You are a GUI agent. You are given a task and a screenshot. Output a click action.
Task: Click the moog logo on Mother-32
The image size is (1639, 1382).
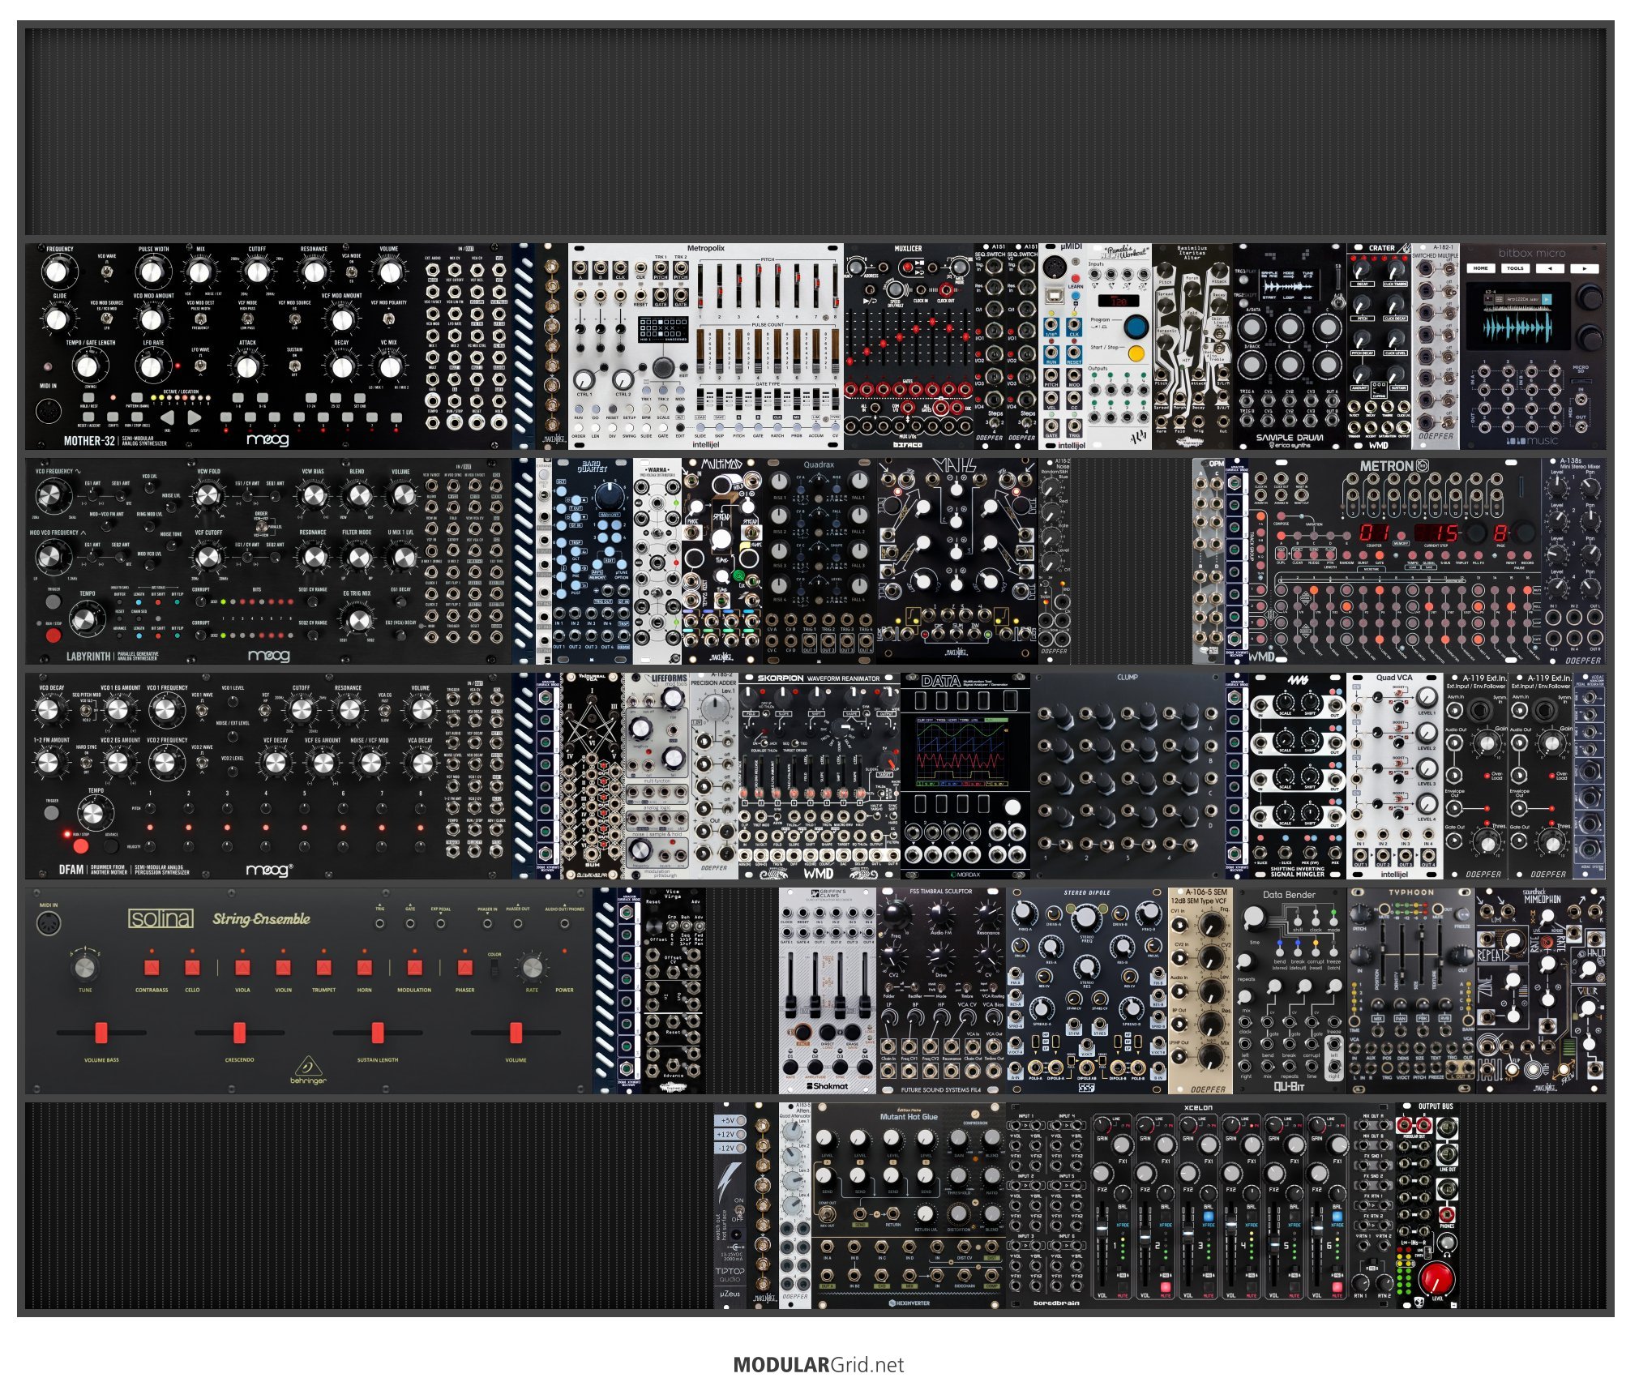[x=267, y=440]
